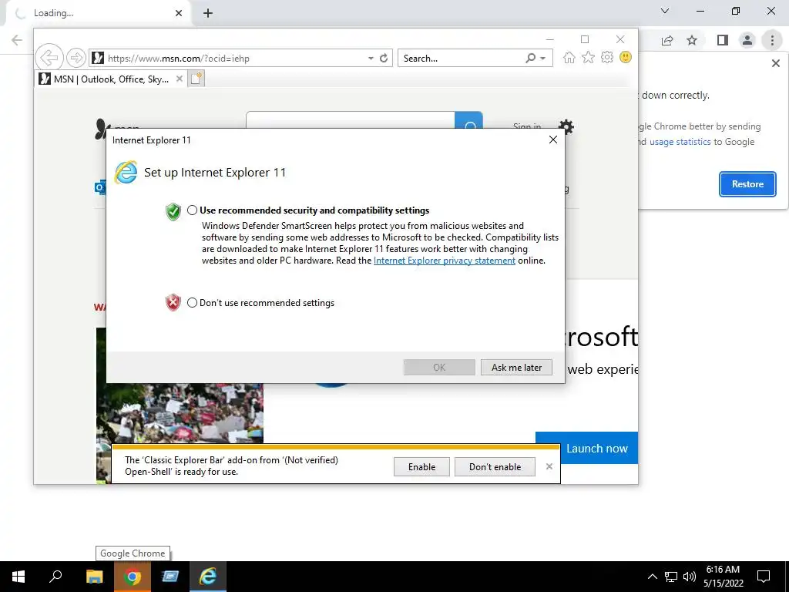
Task: Refresh the MSN page in Internet Explorer
Action: coord(384,58)
